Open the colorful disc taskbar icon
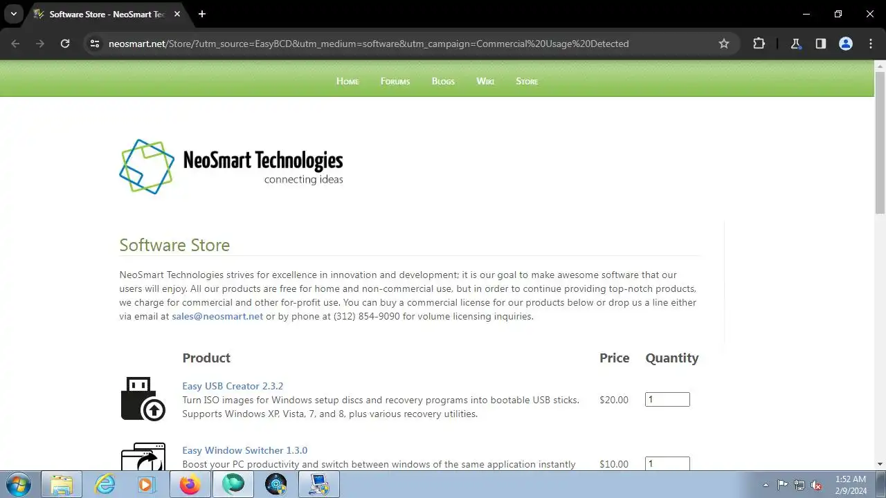 (x=276, y=485)
